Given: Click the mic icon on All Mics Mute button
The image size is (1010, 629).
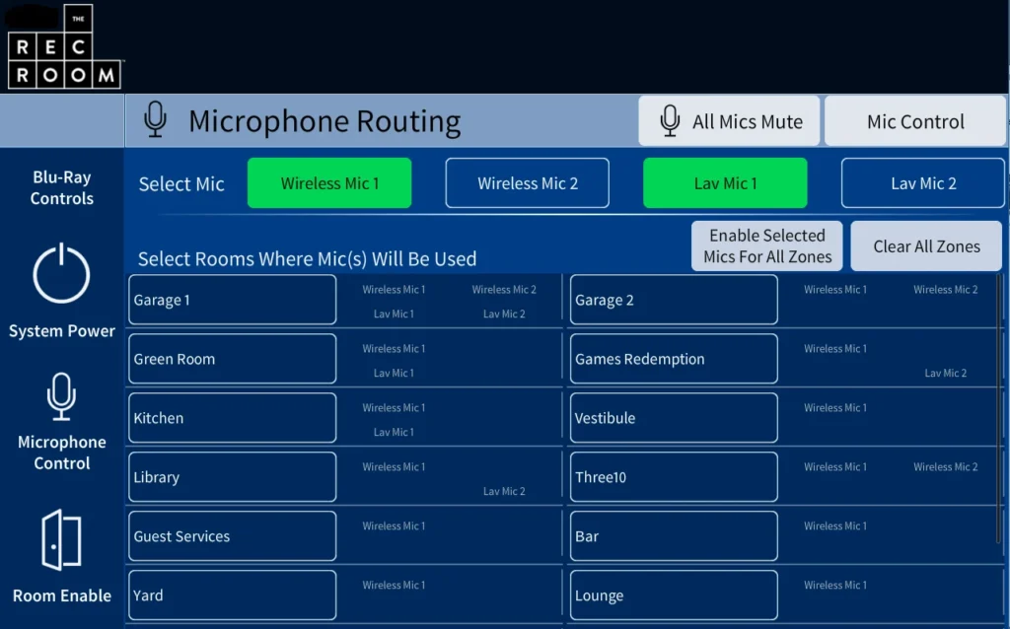Looking at the screenshot, I should (x=671, y=120).
